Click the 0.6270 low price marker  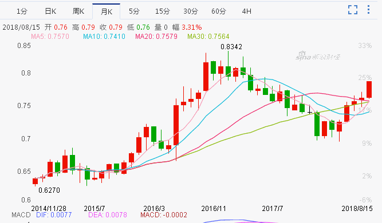49,190
